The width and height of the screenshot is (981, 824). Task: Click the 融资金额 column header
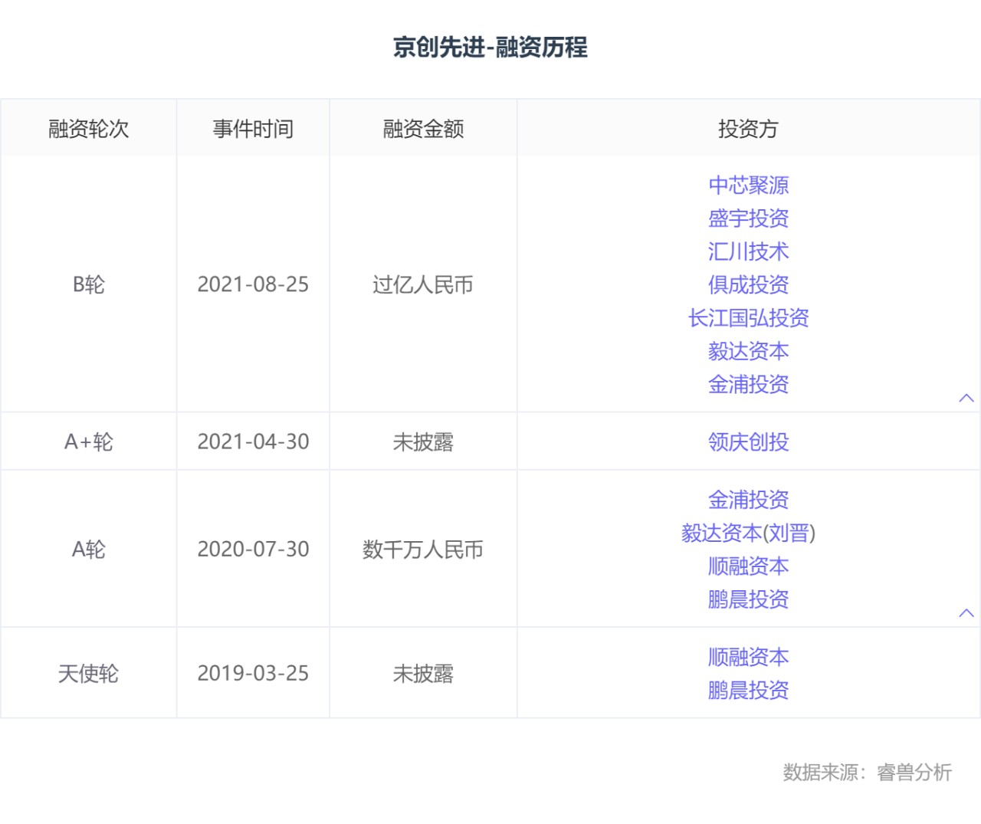click(x=423, y=129)
